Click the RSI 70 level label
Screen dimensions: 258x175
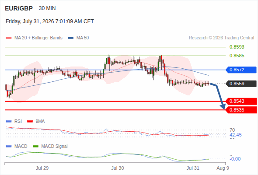(232, 130)
